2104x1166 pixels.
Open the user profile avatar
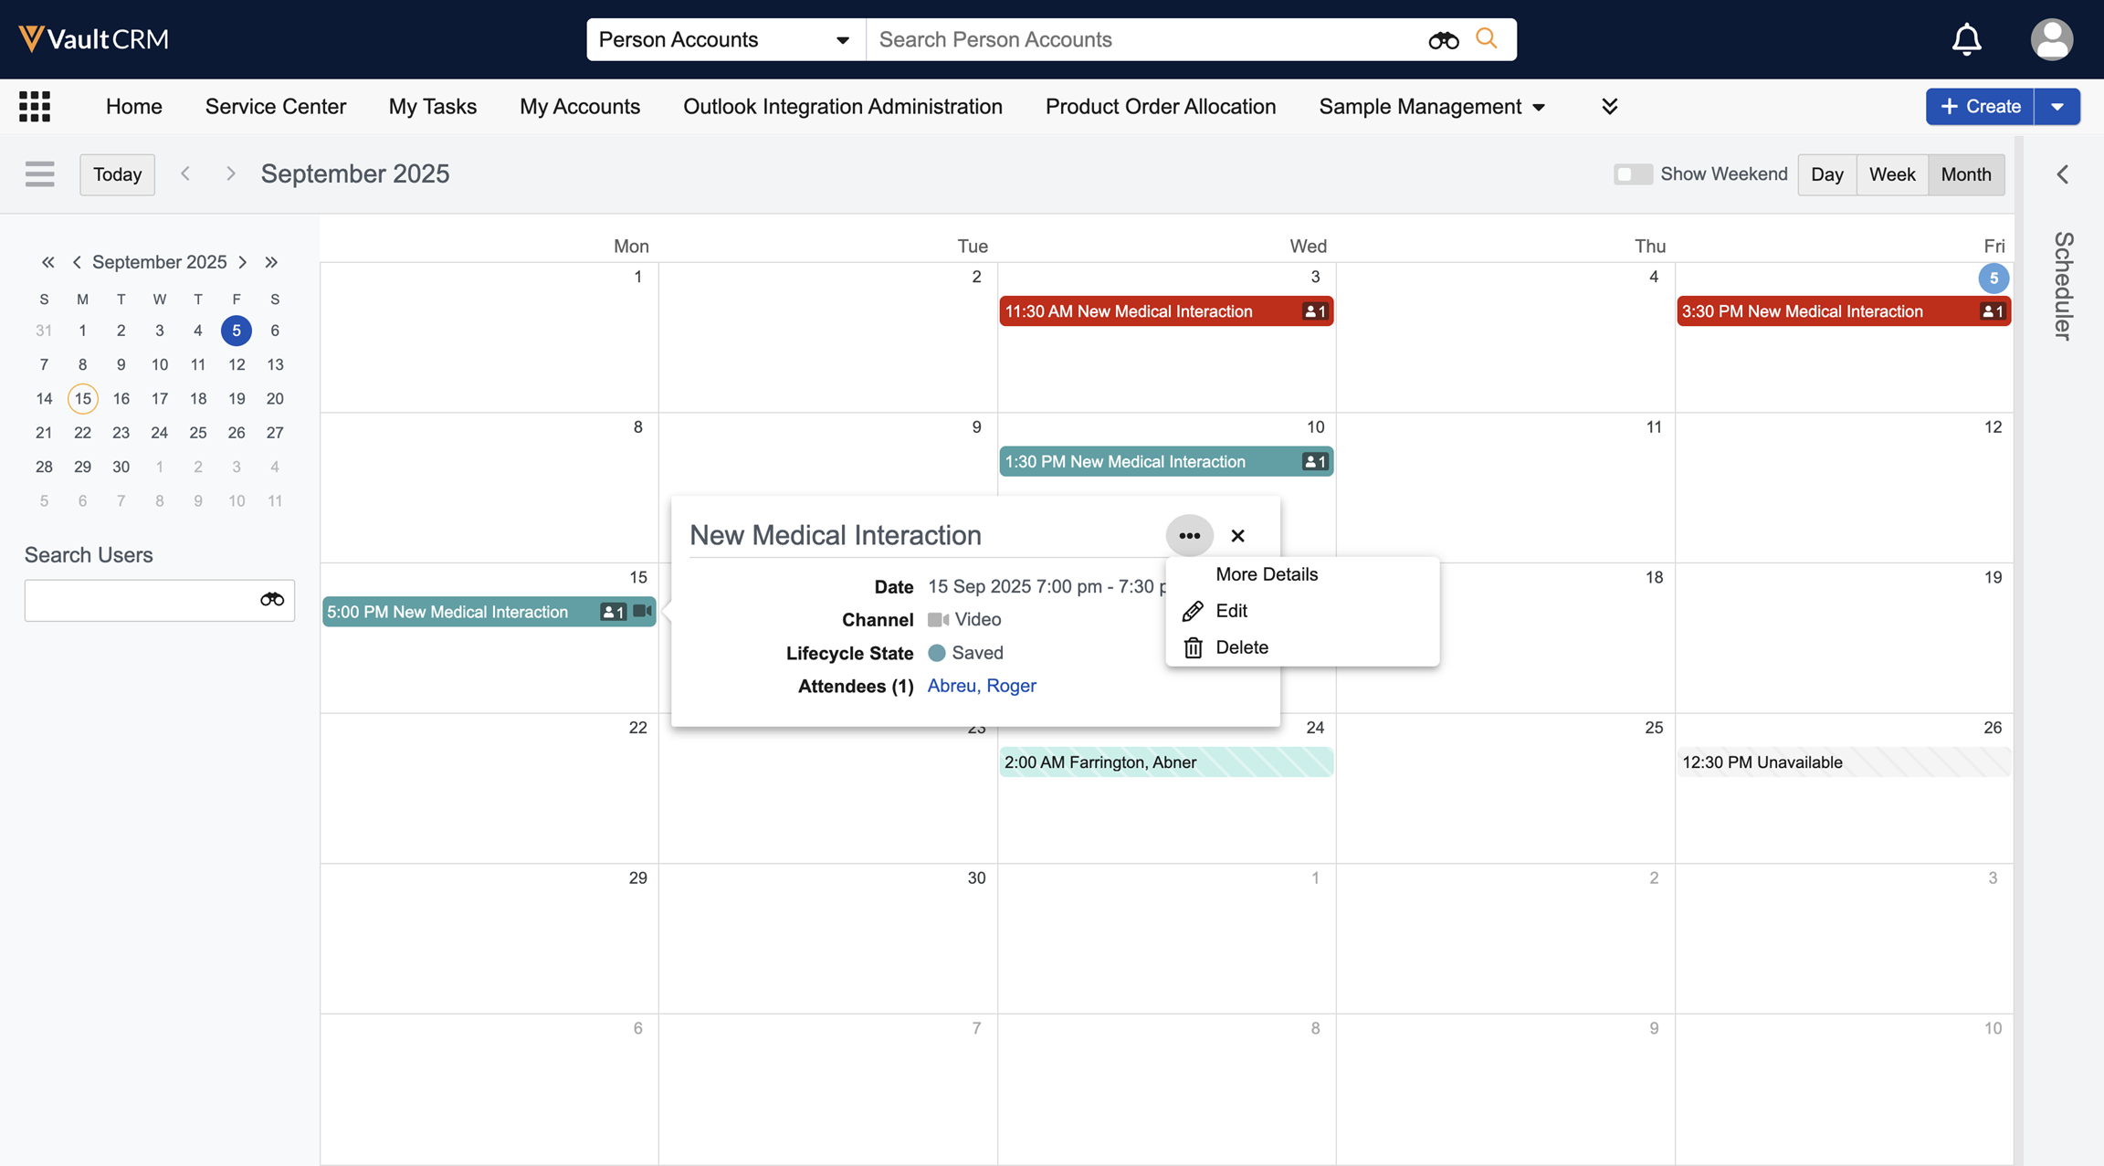click(x=2051, y=39)
